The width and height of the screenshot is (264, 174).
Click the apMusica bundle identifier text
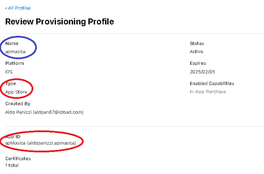[41, 142]
